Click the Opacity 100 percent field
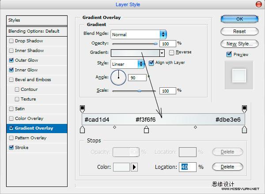 (168, 44)
